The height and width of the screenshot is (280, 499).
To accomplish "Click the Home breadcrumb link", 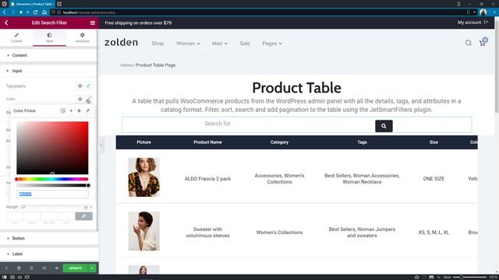I will (x=126, y=65).
